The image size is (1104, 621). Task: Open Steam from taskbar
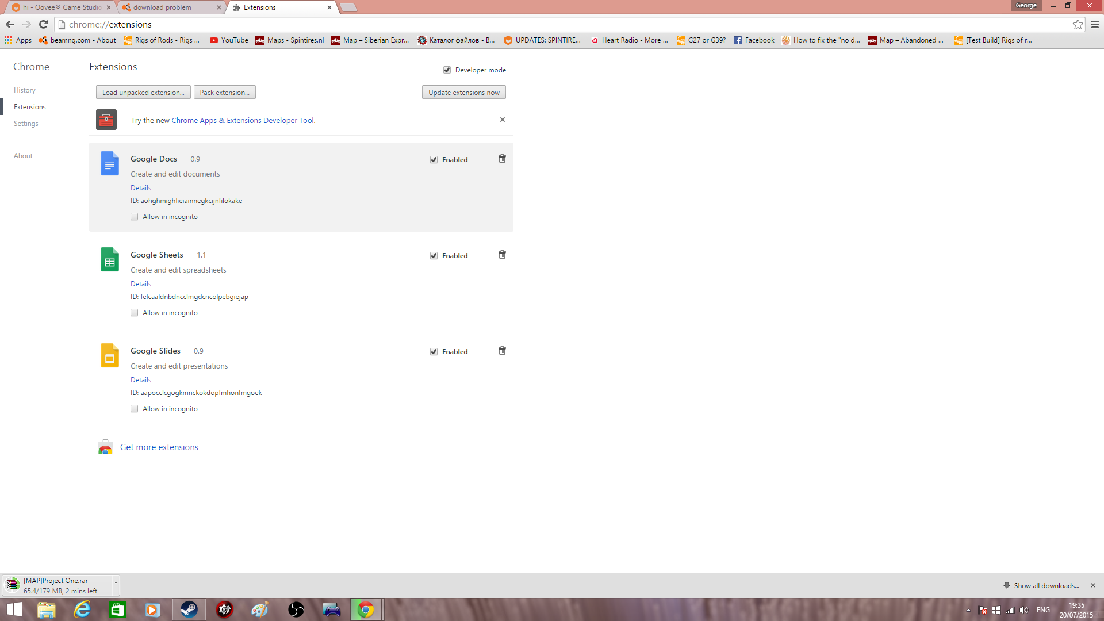point(189,609)
